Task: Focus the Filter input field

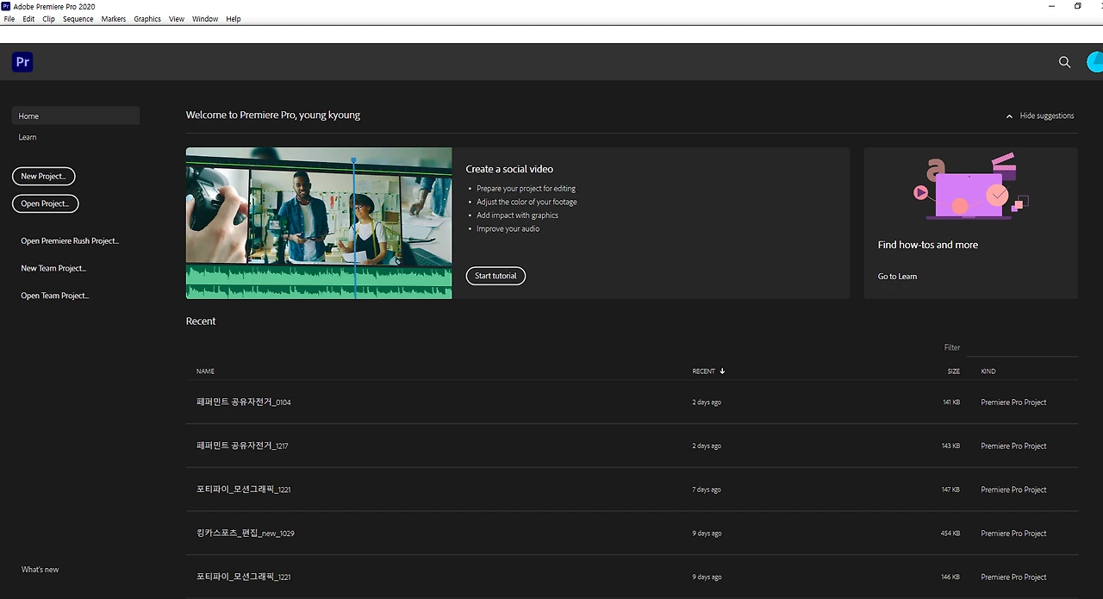Action: pyautogui.click(x=1022, y=347)
